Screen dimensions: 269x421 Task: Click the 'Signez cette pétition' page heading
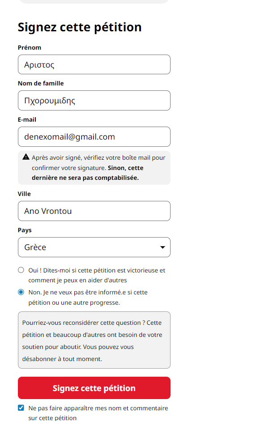coord(80,27)
